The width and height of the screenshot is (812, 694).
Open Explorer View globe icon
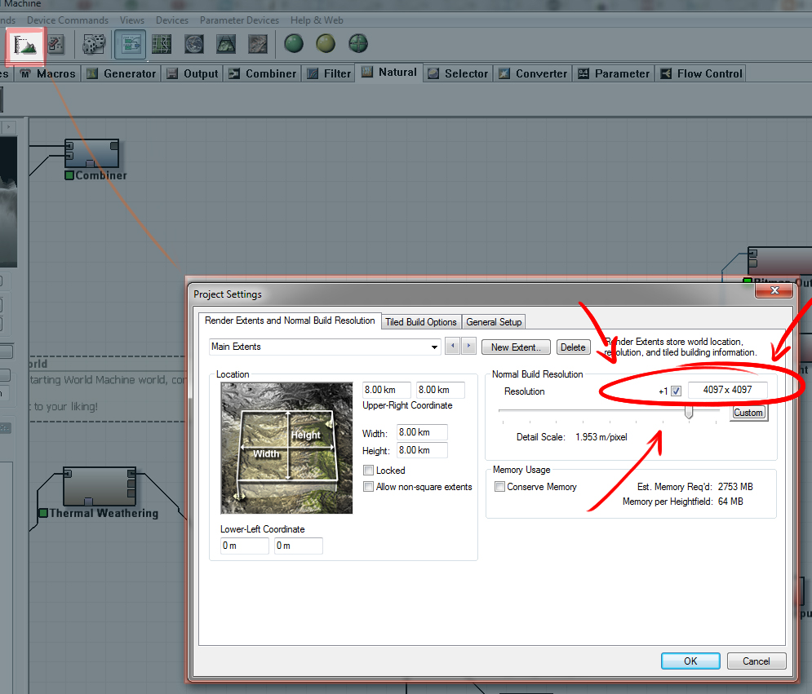coord(194,44)
